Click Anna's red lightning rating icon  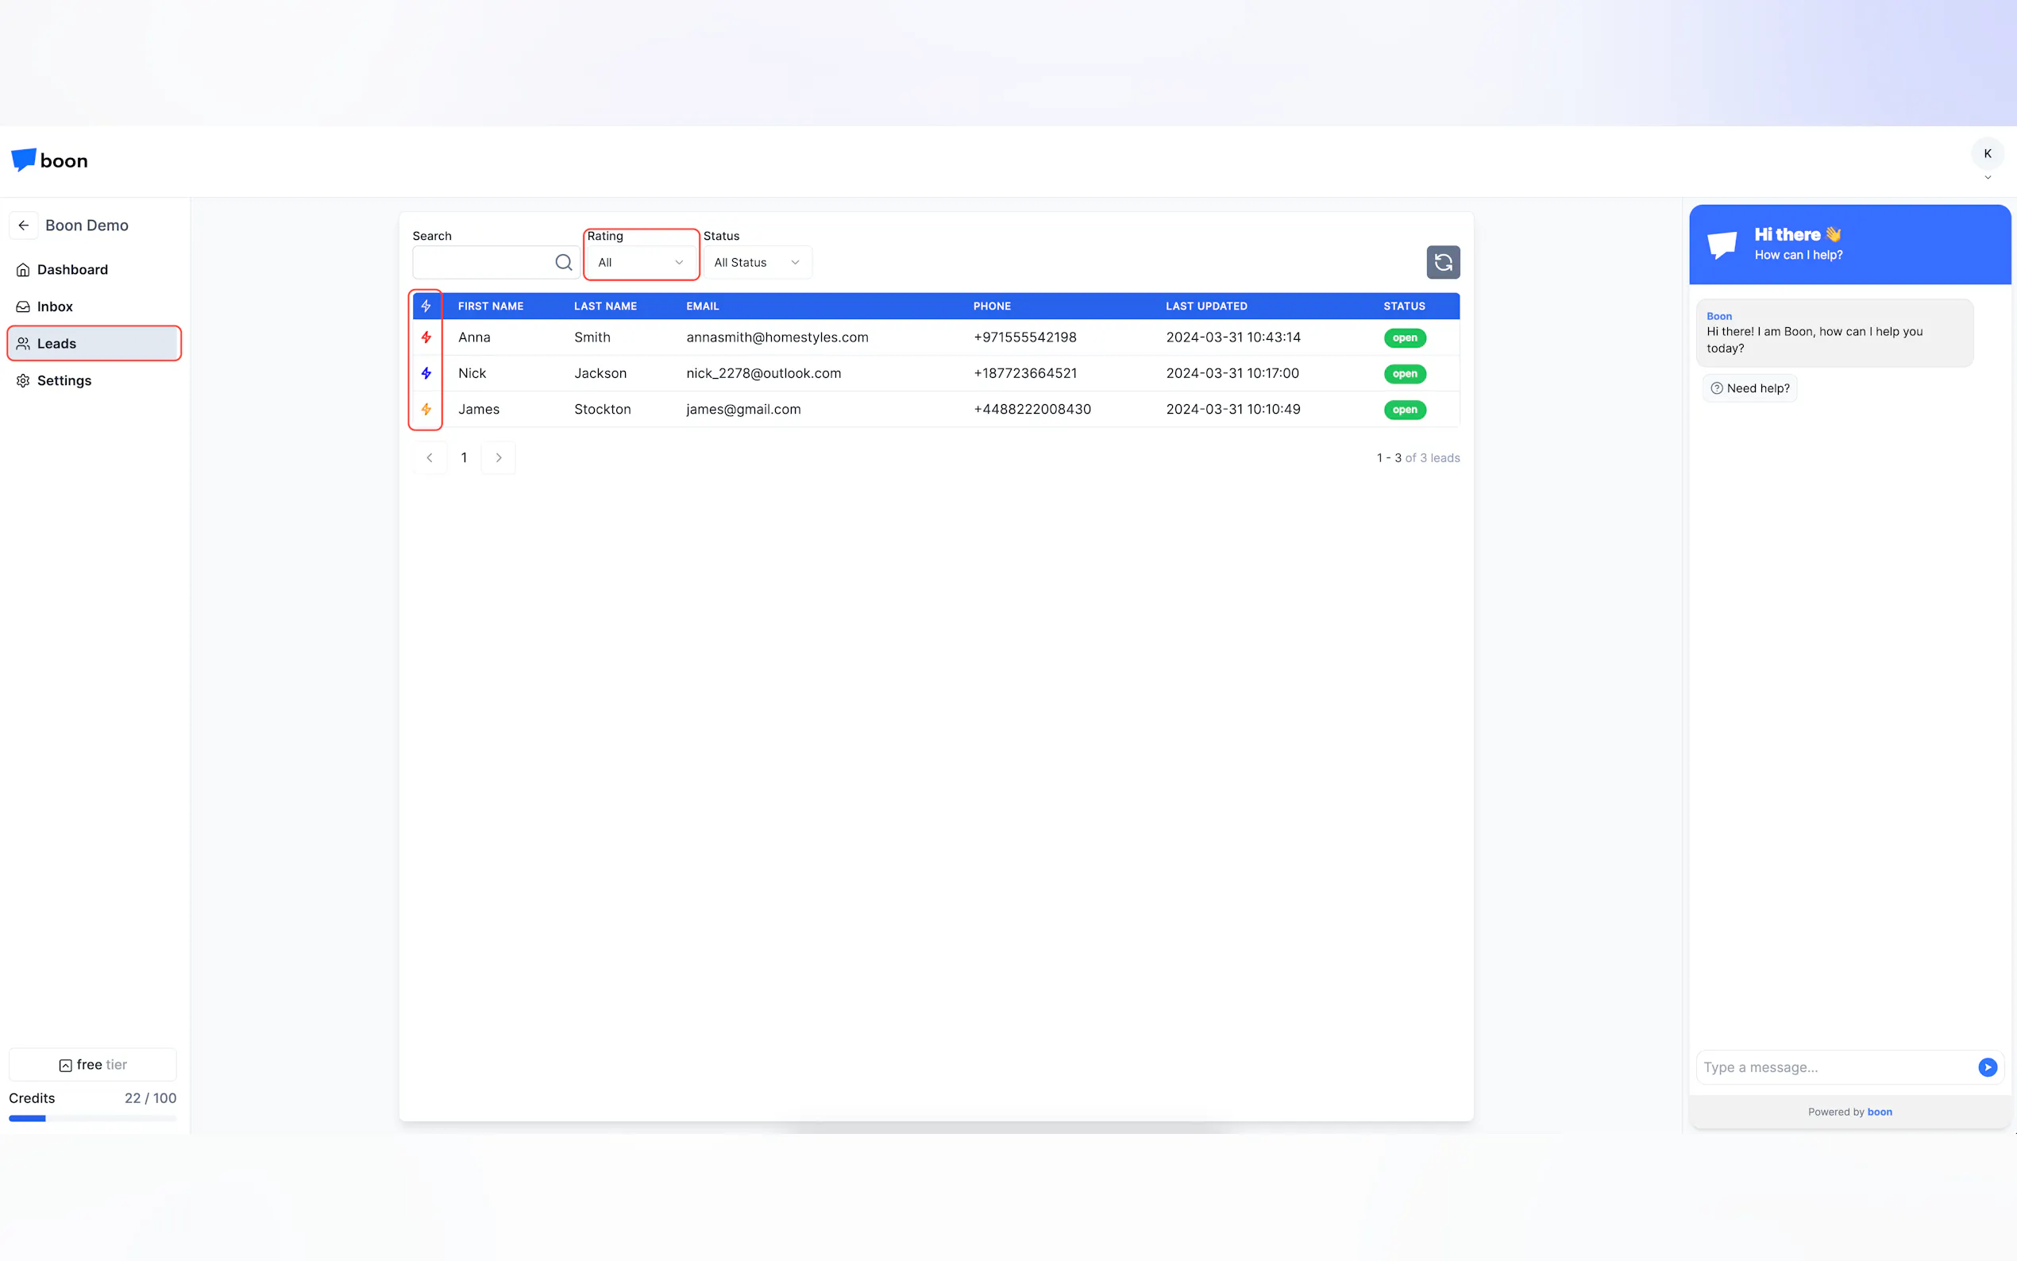pos(426,337)
